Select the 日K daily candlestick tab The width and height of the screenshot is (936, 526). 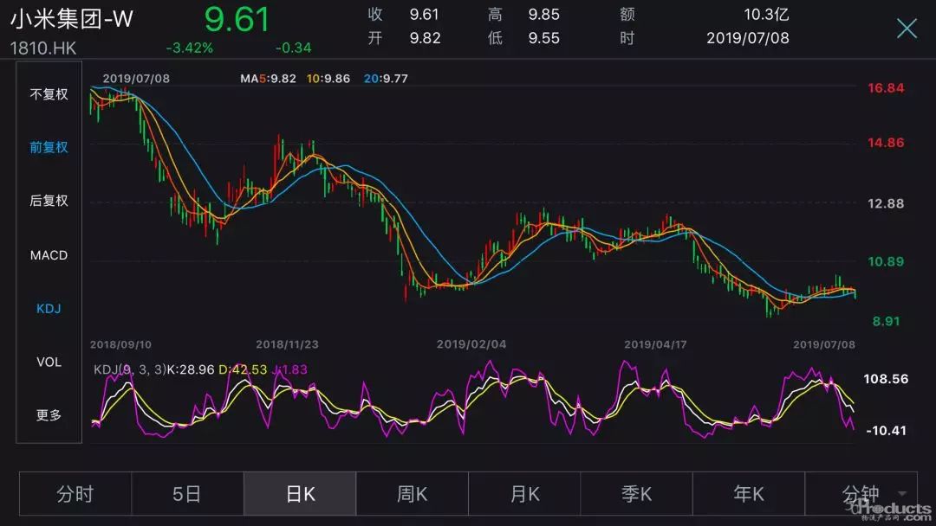pos(300,494)
